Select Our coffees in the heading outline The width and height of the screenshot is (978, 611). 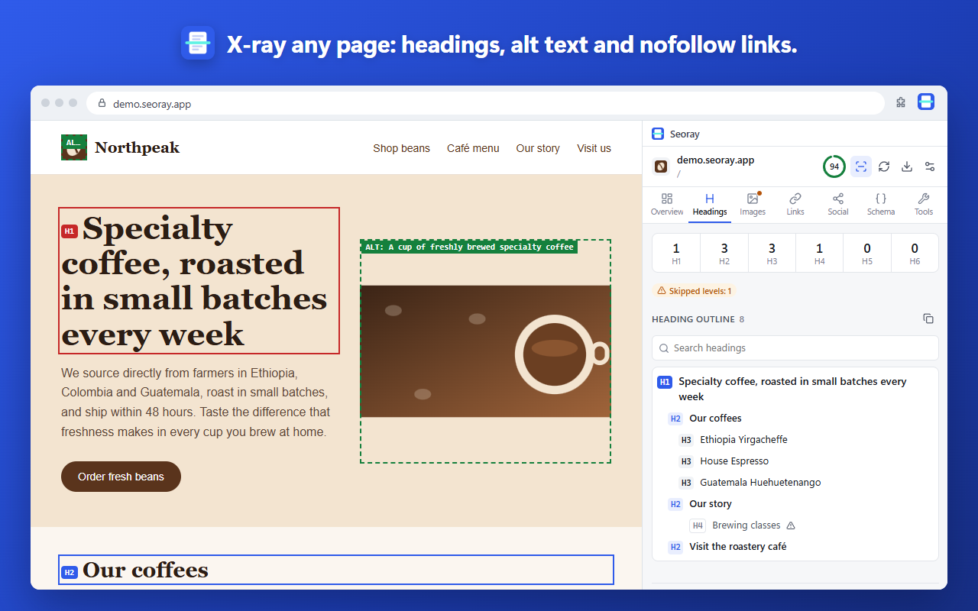pyautogui.click(x=795, y=419)
